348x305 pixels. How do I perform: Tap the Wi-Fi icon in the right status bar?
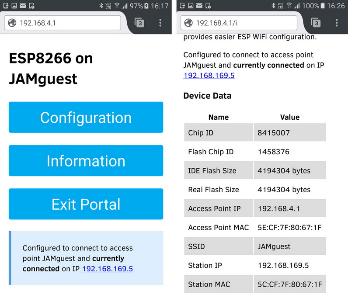(x=289, y=6)
